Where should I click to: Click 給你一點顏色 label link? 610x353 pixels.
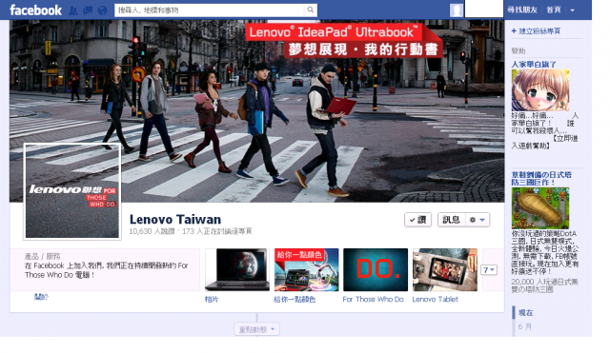tap(295, 300)
